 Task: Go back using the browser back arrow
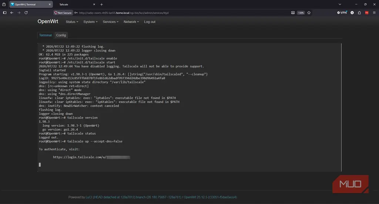point(12,13)
